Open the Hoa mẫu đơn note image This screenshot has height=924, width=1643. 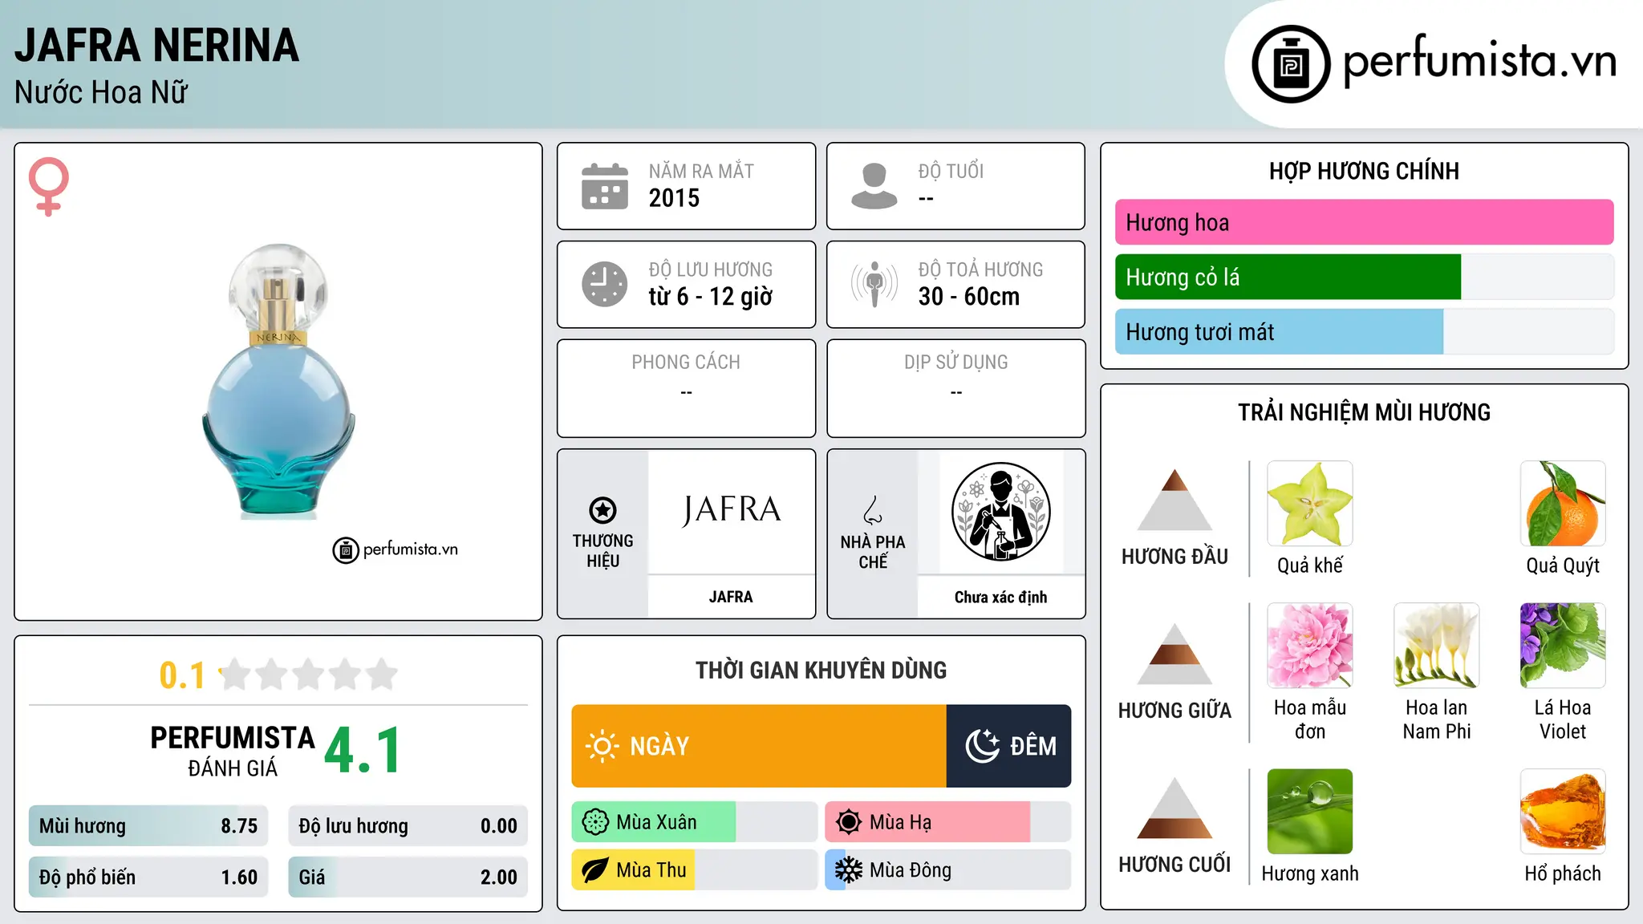(x=1309, y=646)
